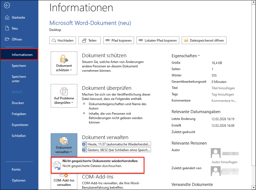Click the scrollbar up arrow
The image size is (256, 190).
[254, 2]
